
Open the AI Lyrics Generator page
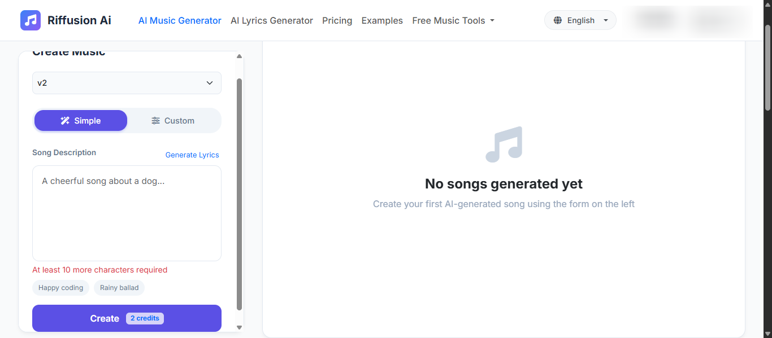coord(272,20)
